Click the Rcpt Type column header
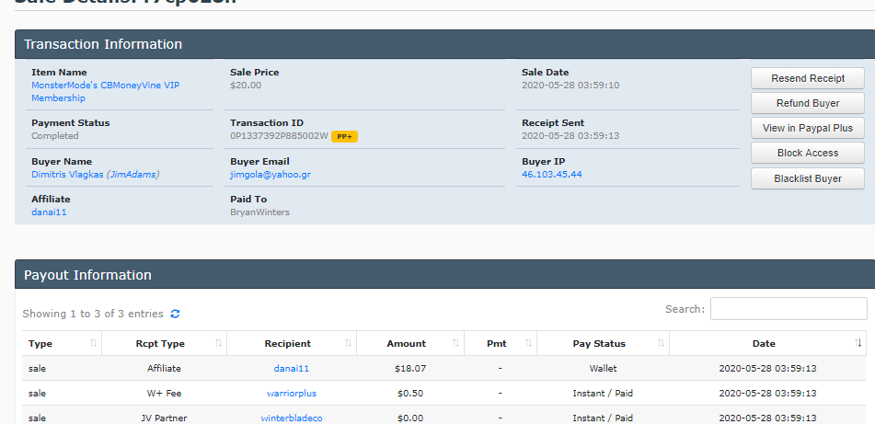This screenshot has width=875, height=424. pyautogui.click(x=164, y=343)
